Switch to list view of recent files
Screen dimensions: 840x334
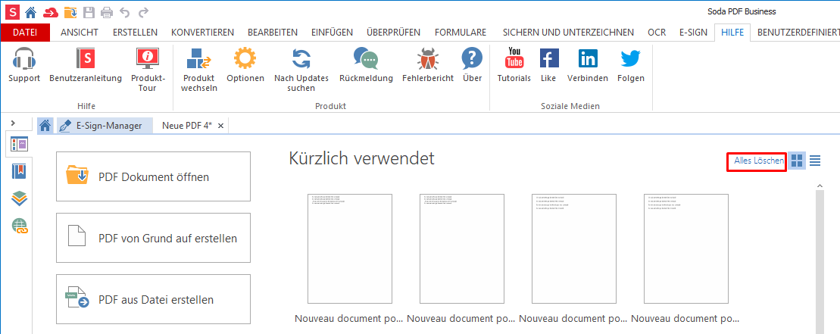815,161
